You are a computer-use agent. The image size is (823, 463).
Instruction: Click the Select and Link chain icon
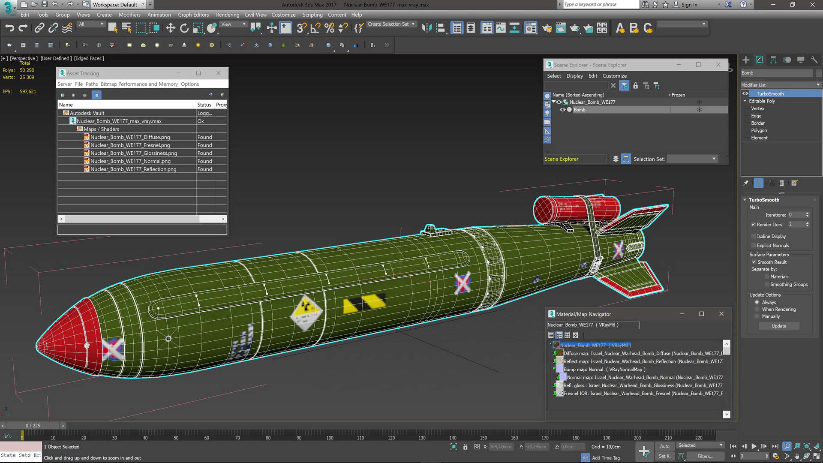point(39,28)
